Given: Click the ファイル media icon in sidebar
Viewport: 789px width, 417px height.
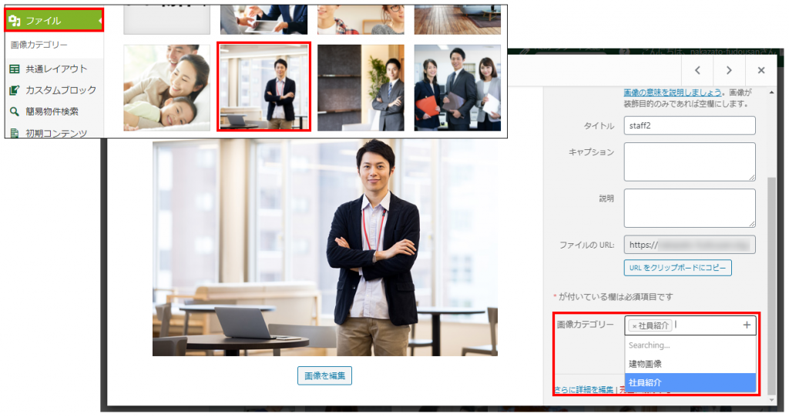Looking at the screenshot, I should [15, 21].
